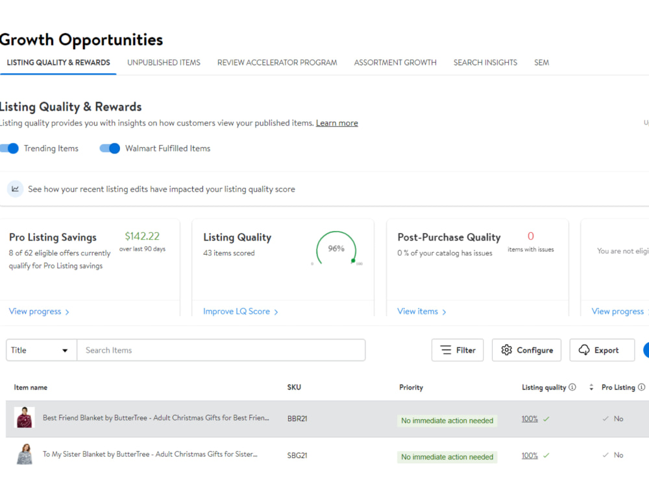Switch to the Search Insights tab

485,62
